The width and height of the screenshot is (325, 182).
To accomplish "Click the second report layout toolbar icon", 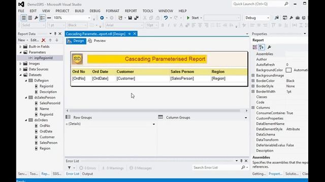I will [x=30, y=18].
